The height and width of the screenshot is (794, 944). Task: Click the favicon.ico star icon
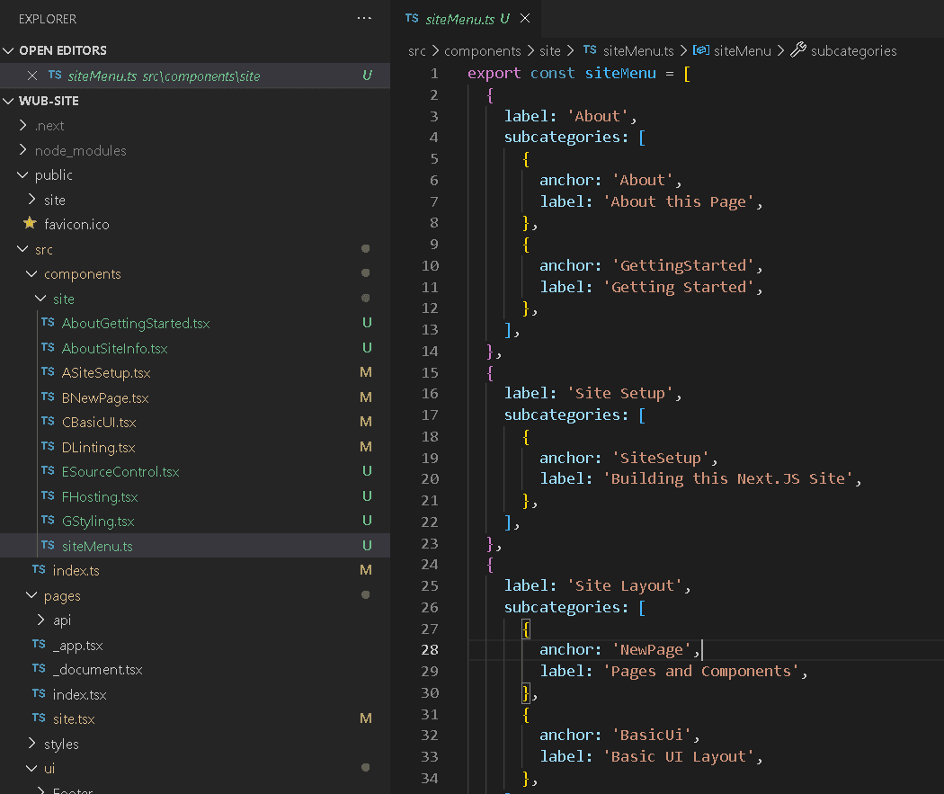(x=30, y=224)
